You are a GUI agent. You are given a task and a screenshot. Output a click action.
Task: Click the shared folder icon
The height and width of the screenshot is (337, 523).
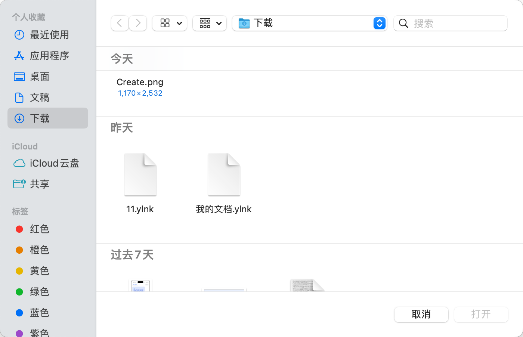19,184
